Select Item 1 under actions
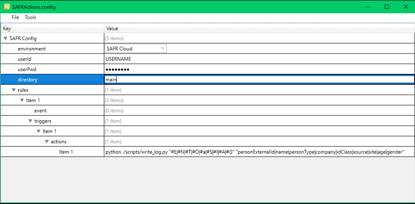This screenshot has height=204, width=415. point(66,152)
